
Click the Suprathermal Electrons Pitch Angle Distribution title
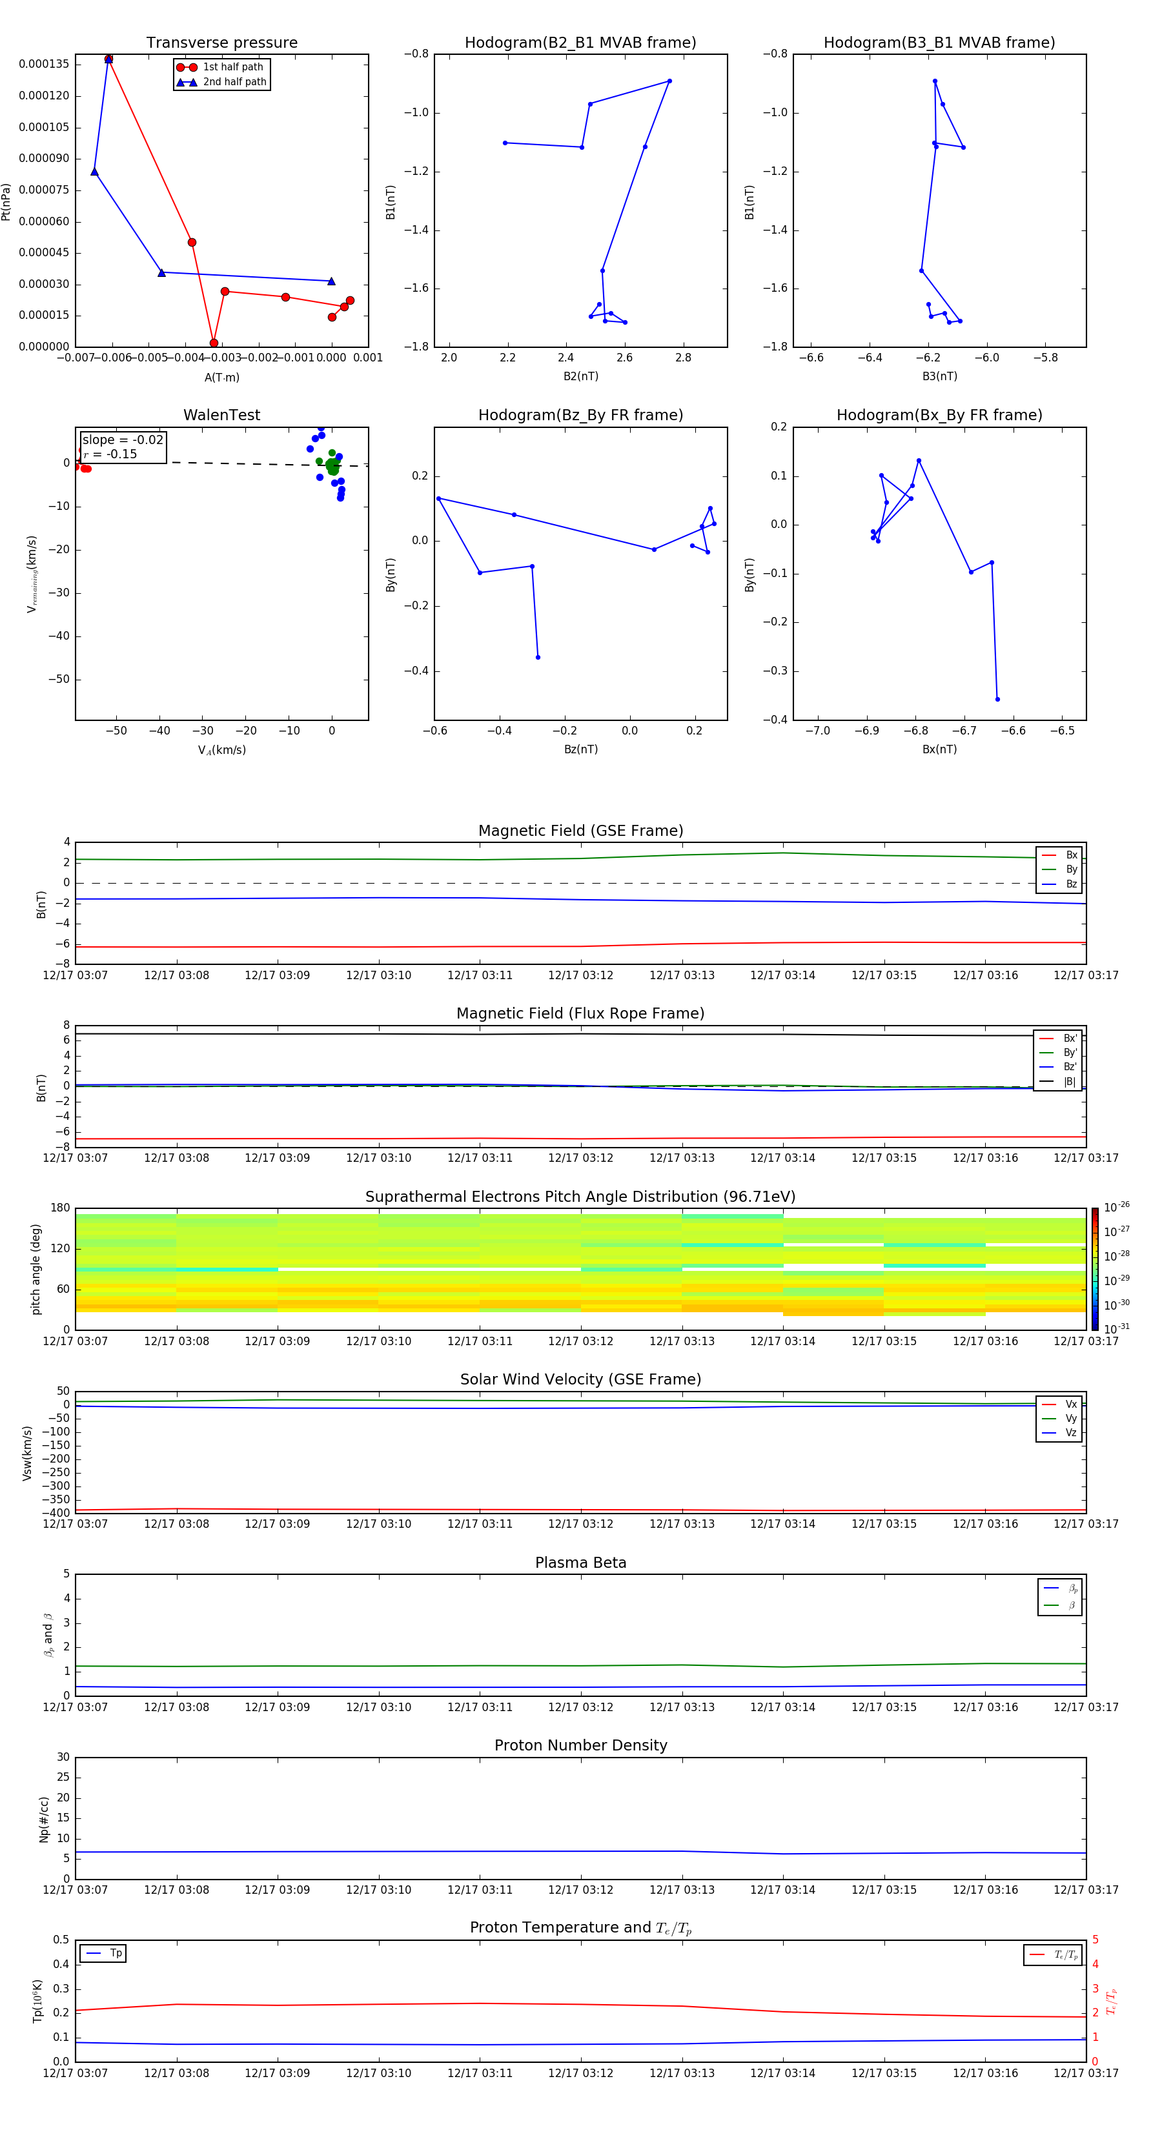(580, 1197)
